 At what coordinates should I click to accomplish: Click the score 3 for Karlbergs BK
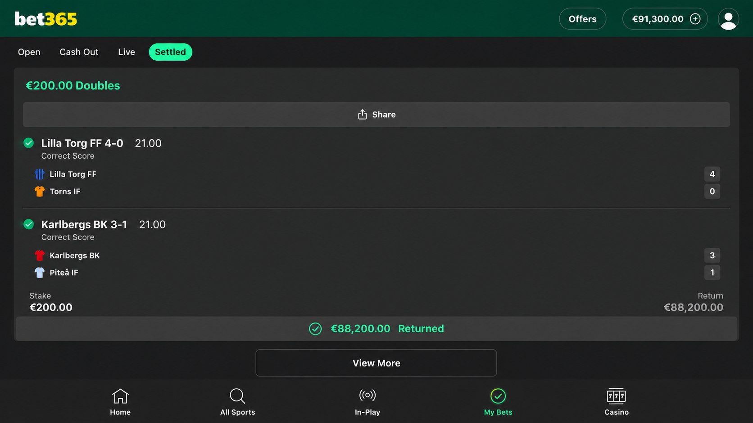[712, 255]
